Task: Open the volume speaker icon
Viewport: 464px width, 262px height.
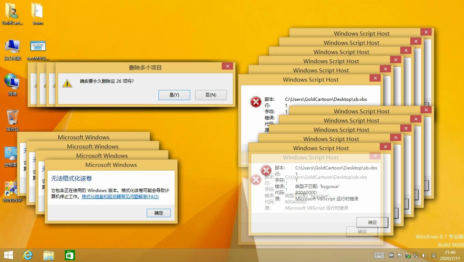Action: pyautogui.click(x=424, y=255)
